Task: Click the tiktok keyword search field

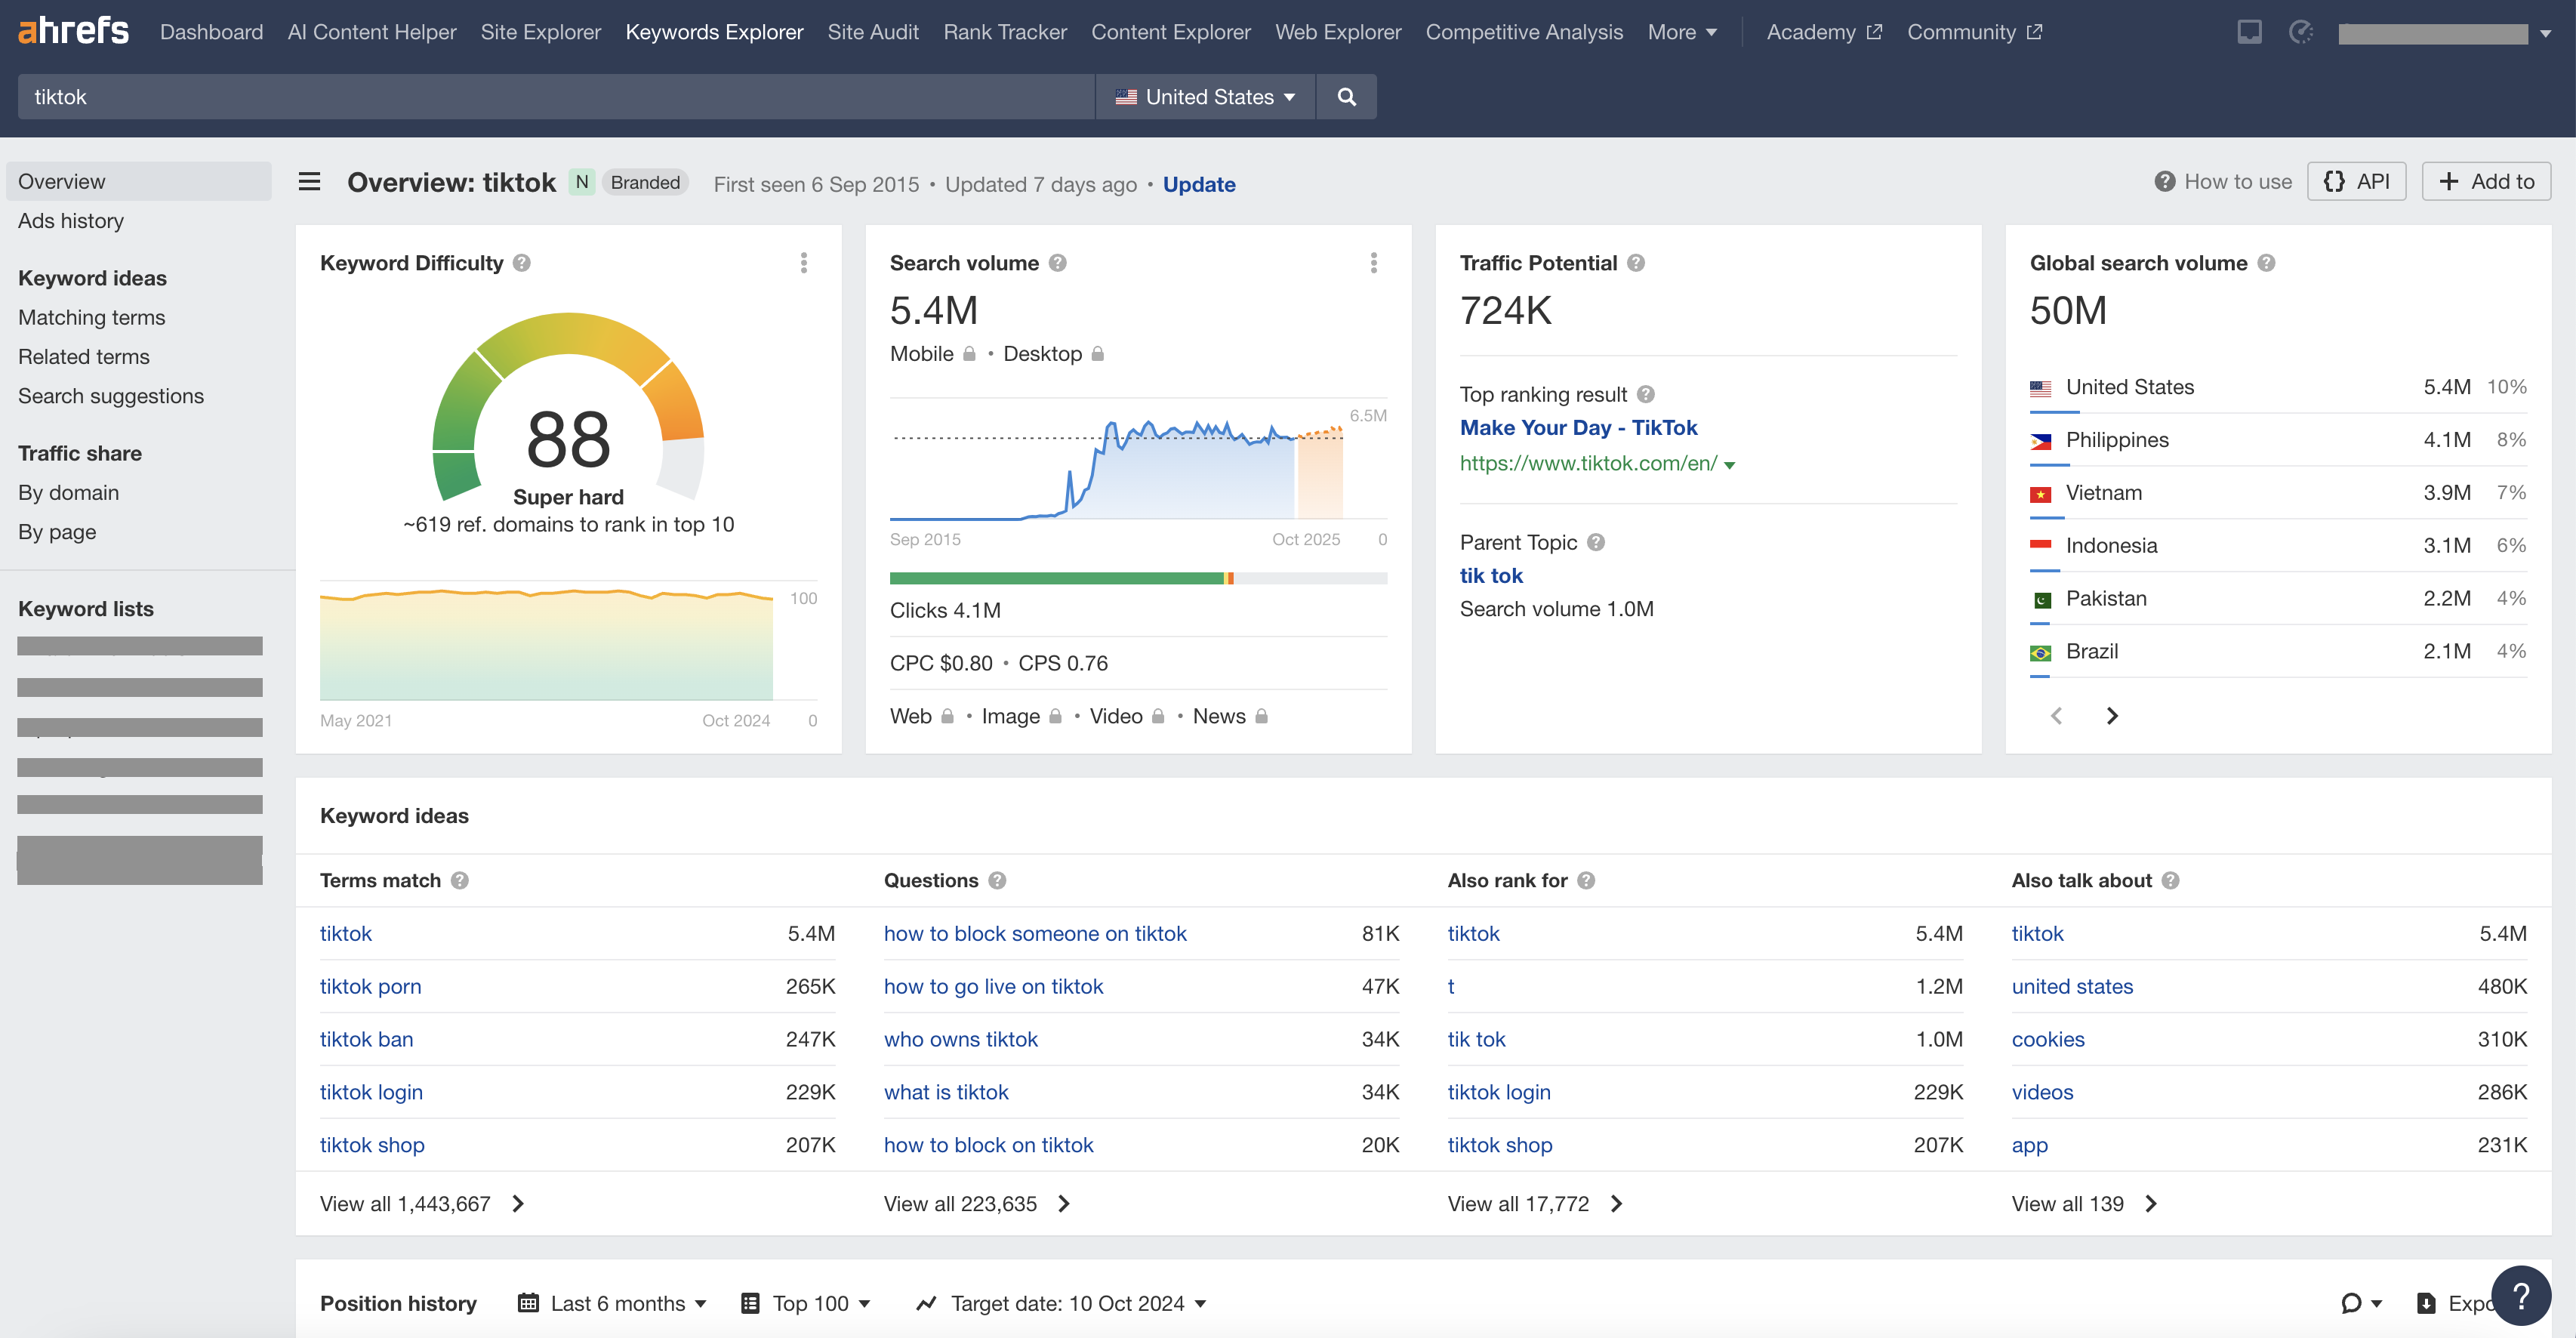Action: (x=556, y=97)
